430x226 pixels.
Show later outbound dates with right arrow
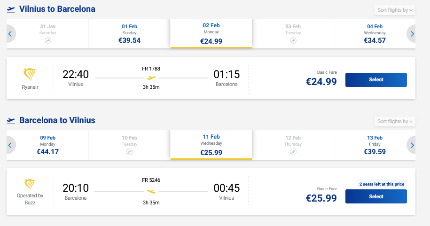412,34
